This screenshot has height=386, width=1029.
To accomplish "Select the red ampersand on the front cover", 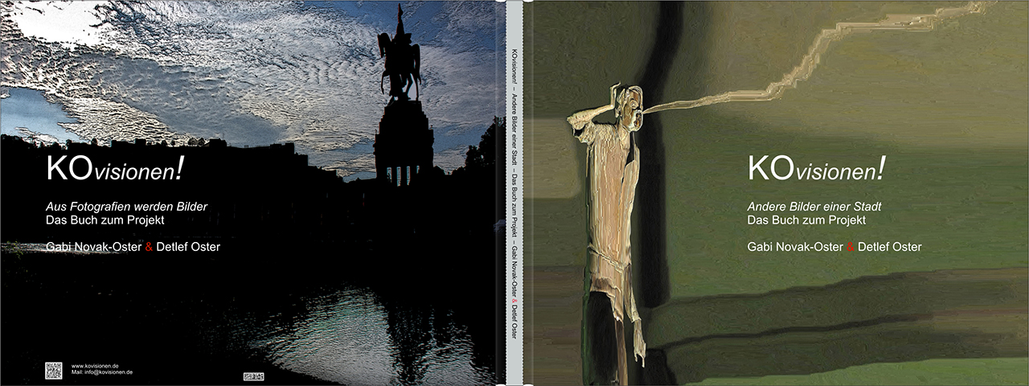I will click(x=851, y=247).
